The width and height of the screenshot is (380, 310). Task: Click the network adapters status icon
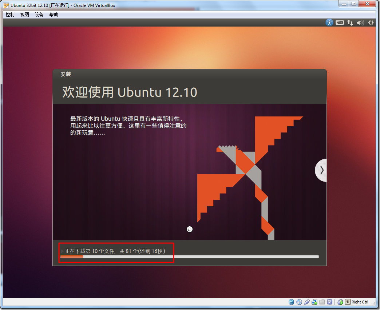pyautogui.click(x=314, y=302)
